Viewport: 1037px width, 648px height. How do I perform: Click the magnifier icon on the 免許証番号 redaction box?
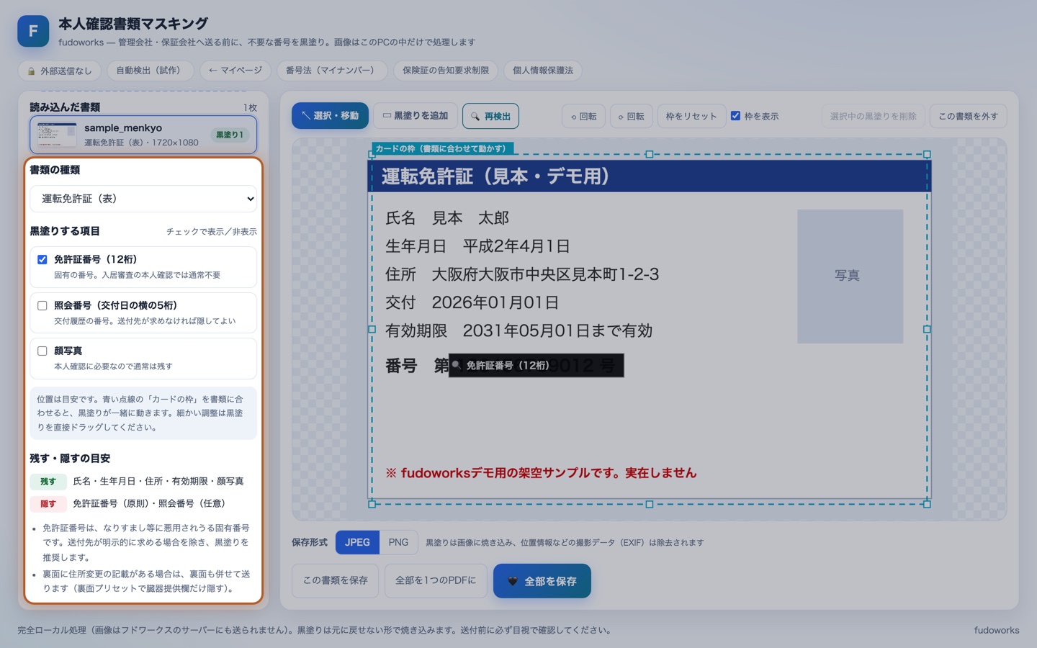point(456,365)
